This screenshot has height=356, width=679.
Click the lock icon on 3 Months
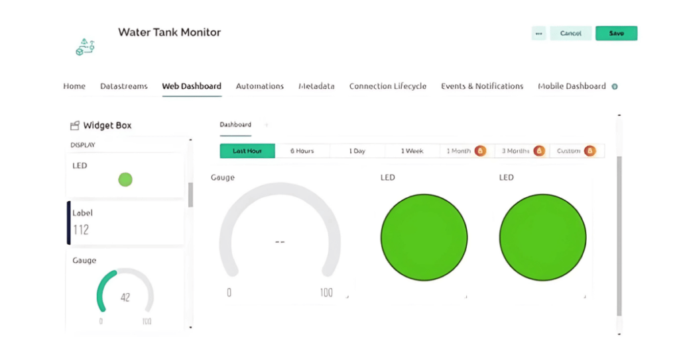(538, 151)
